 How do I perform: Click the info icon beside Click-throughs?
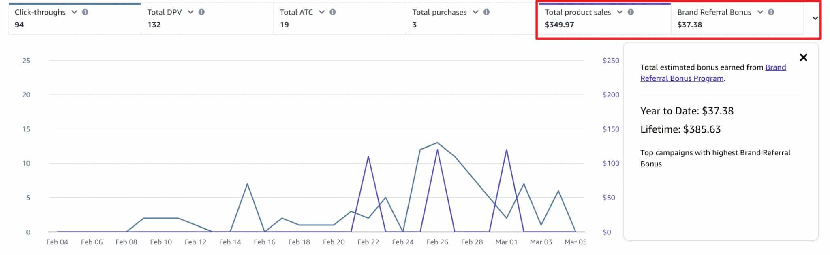(85, 12)
